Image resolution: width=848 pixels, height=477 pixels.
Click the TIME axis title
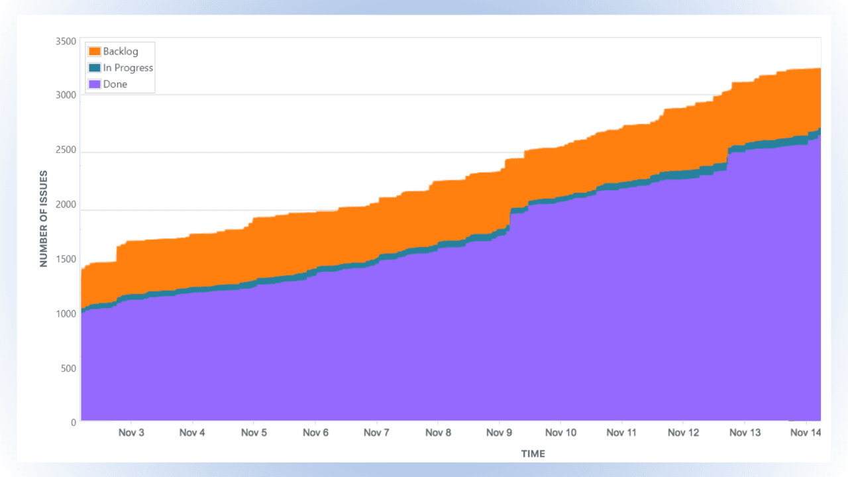[533, 454]
